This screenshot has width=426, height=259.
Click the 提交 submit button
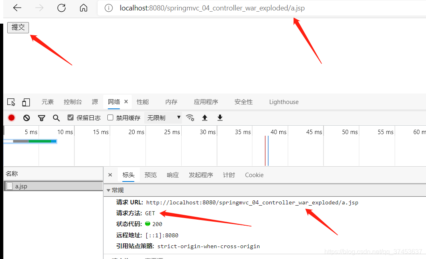pyautogui.click(x=18, y=27)
